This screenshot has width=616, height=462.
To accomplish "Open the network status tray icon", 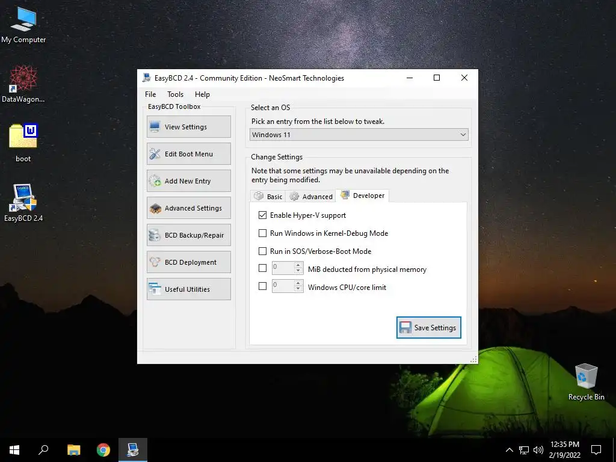I will pos(524,450).
